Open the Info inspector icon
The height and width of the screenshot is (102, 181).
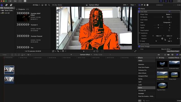148,5
